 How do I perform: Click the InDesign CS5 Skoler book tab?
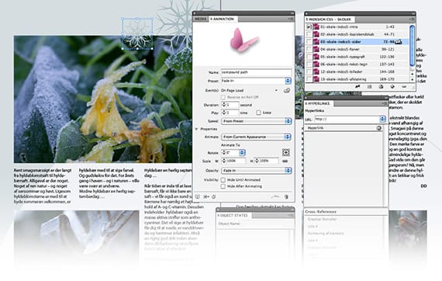(x=329, y=19)
